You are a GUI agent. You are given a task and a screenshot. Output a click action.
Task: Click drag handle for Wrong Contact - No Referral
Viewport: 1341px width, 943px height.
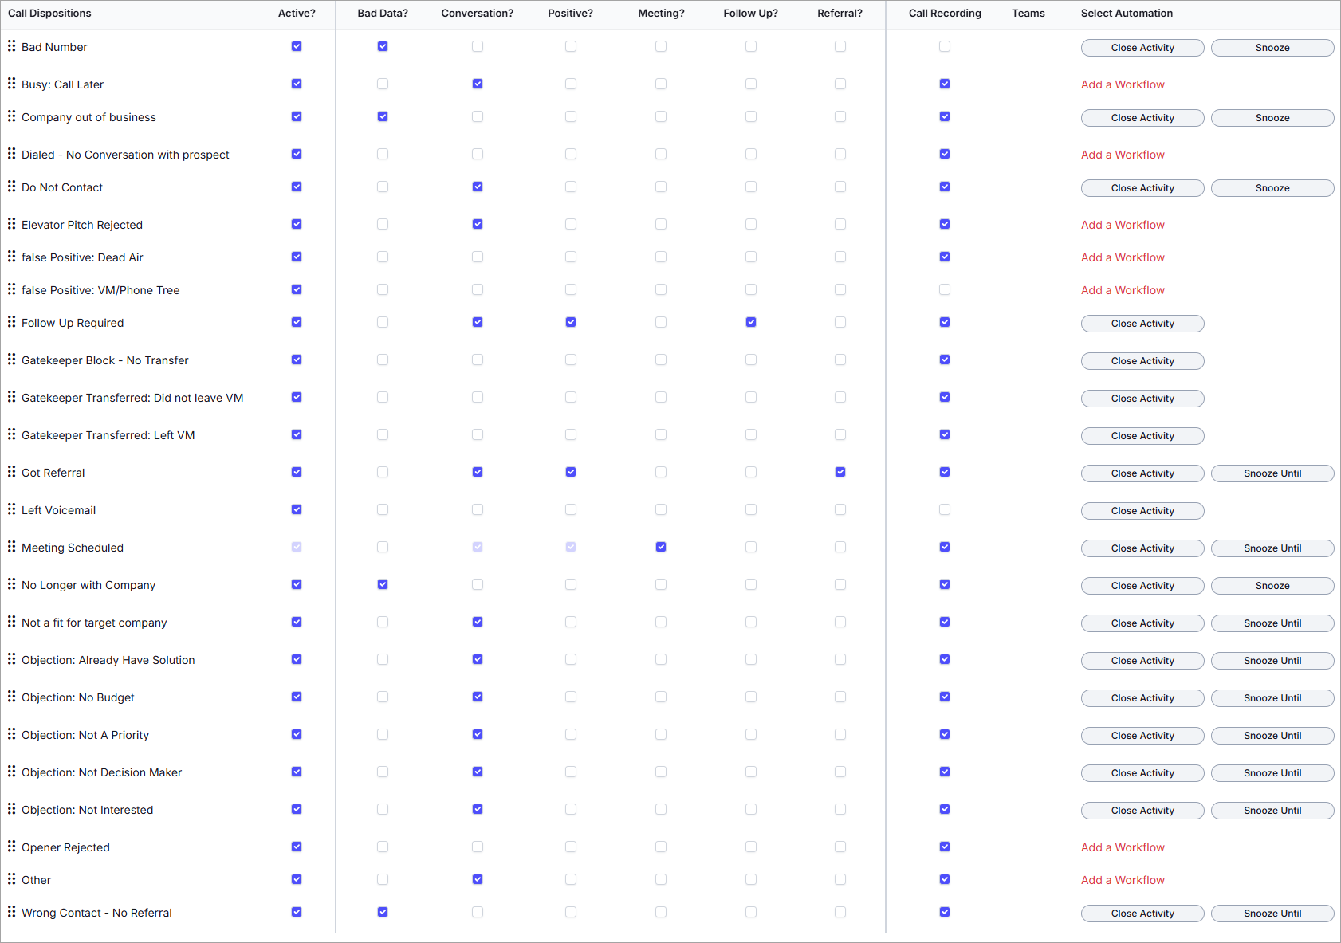pos(11,912)
